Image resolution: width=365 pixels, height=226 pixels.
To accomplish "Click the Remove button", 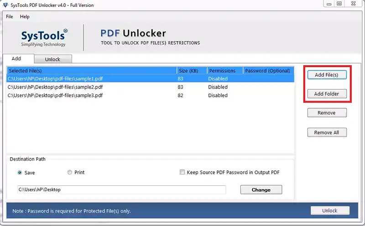I will (327, 113).
